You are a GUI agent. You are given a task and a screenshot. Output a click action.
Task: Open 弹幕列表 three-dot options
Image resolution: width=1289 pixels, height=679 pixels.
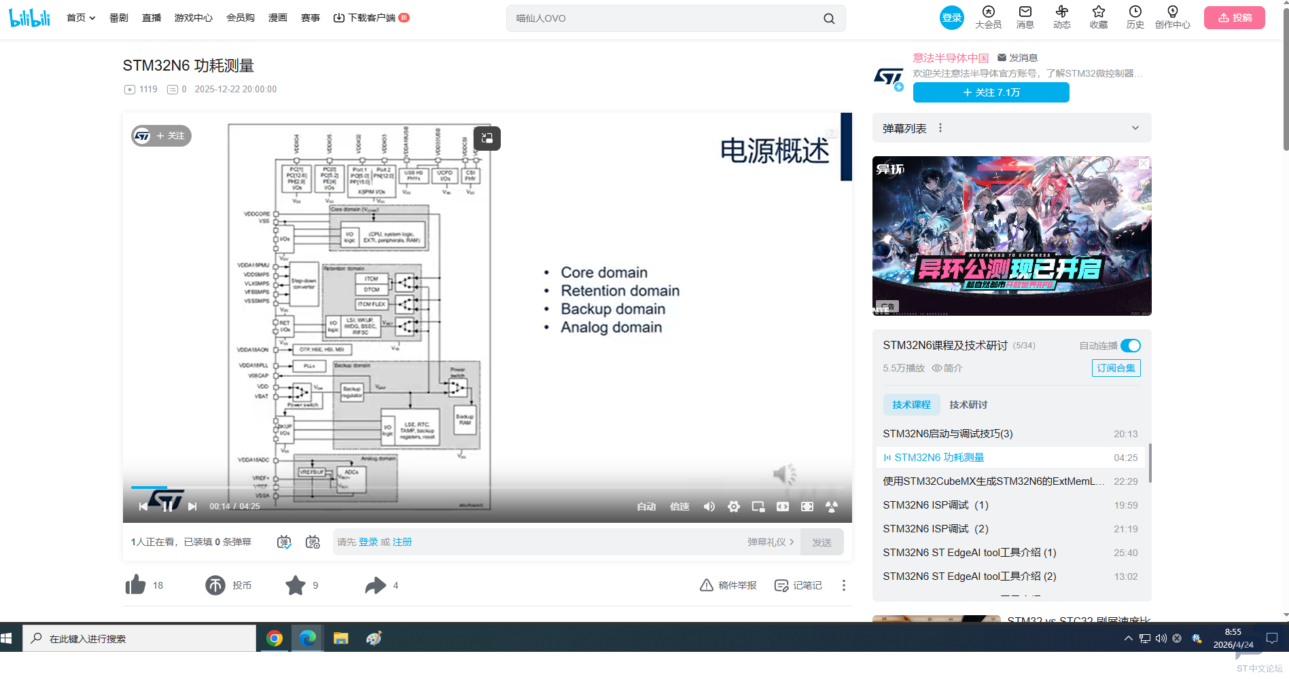point(940,128)
